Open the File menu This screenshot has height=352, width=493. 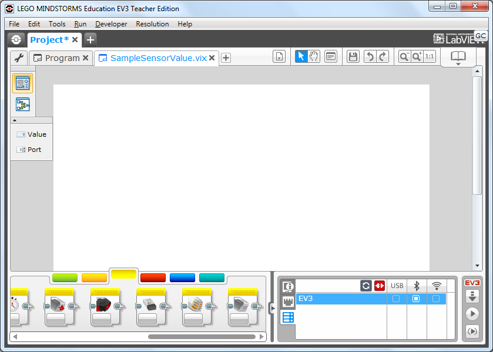click(14, 24)
